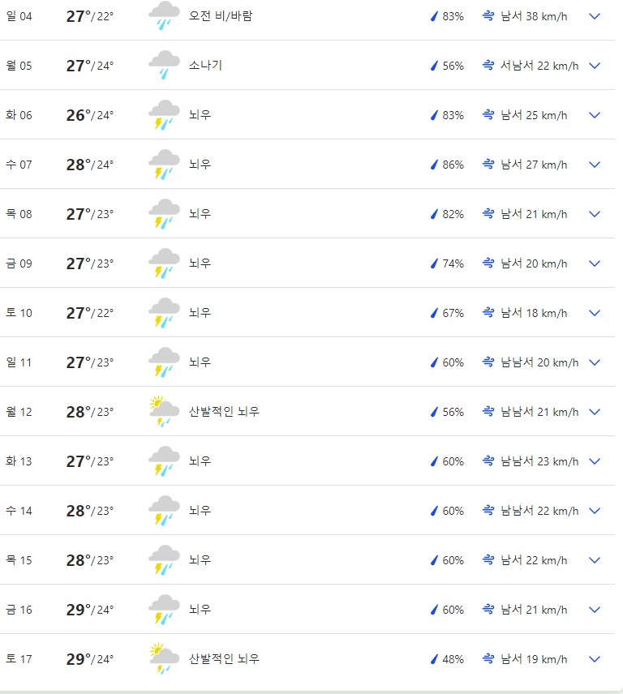Select the 일 11 date label
Screen dimensions: 623x694
coord(19,362)
